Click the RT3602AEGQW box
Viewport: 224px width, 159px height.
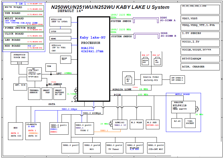pos(200,59)
